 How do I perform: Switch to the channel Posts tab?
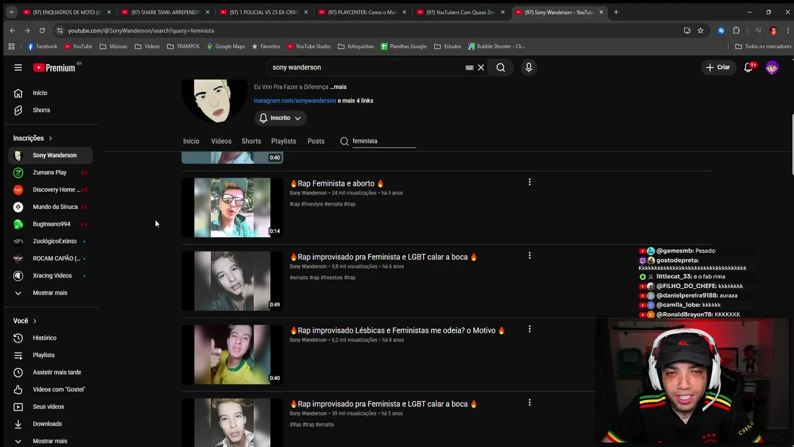click(x=316, y=142)
